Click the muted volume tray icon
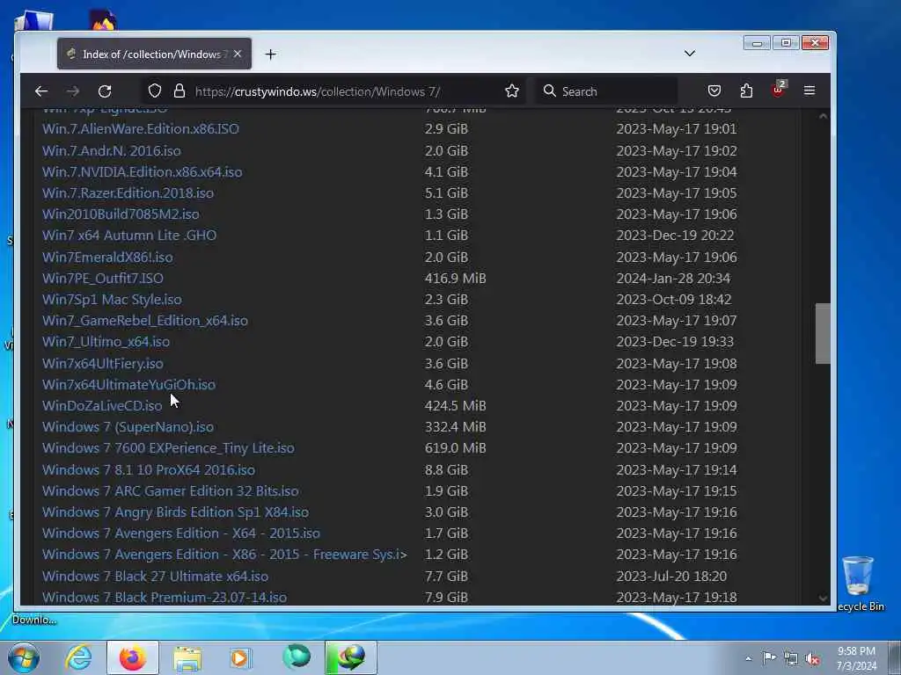 click(x=812, y=659)
